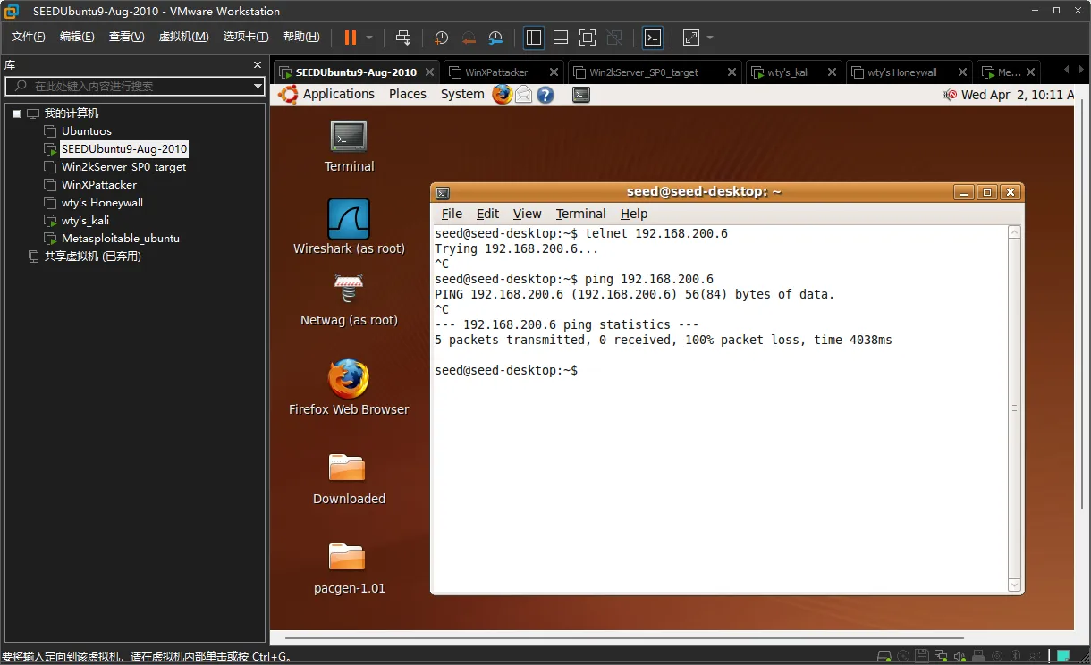Click the terminal window's vertical scrollbar
Screen dimensions: 1091x665
pos(1014,408)
